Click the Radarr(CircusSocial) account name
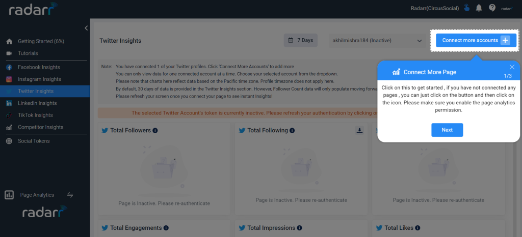522x237 pixels. (435, 8)
